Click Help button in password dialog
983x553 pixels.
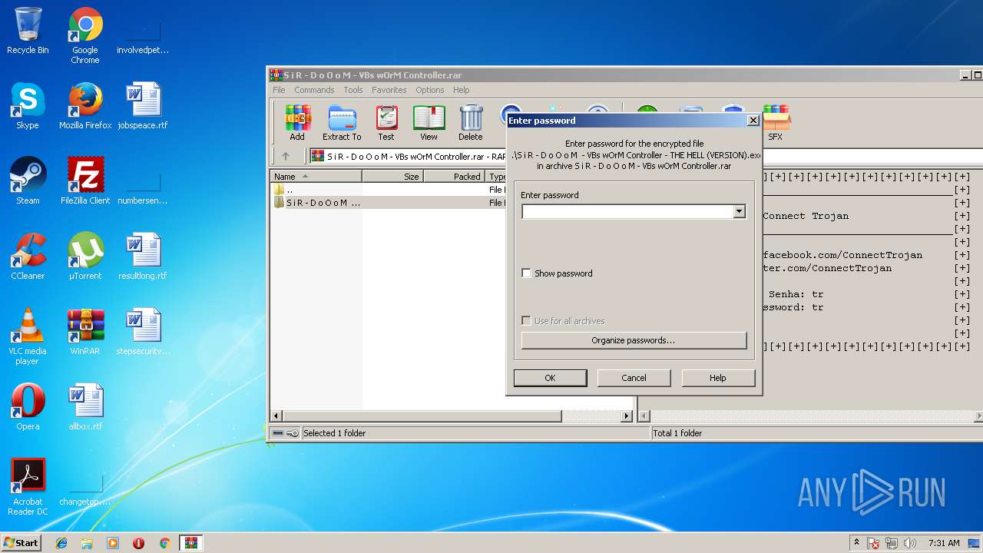coord(718,378)
